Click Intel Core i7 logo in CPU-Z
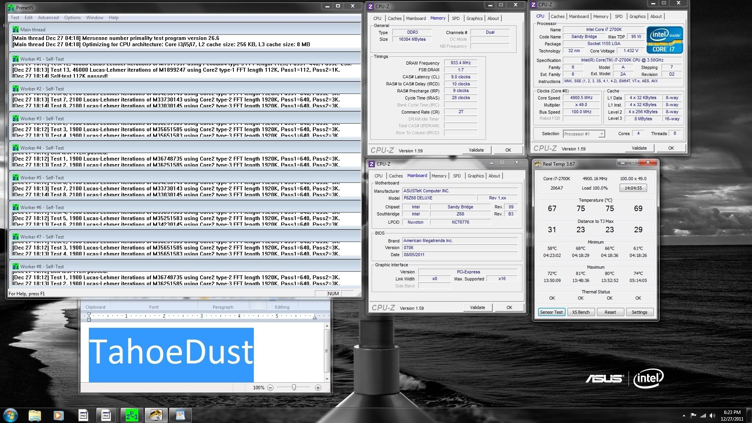 (664, 40)
